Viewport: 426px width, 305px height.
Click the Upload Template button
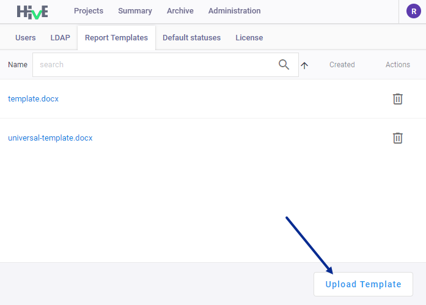(363, 284)
